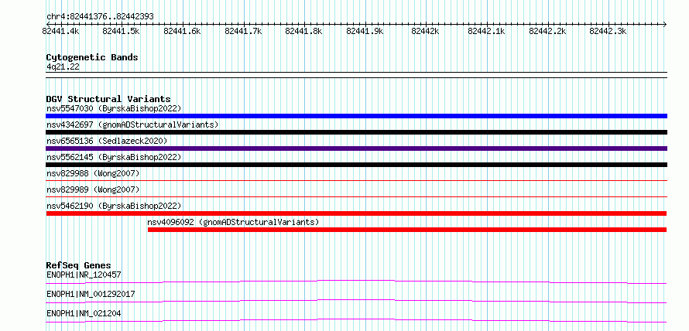Click the black bar under nsv5562145

[x=356, y=165]
